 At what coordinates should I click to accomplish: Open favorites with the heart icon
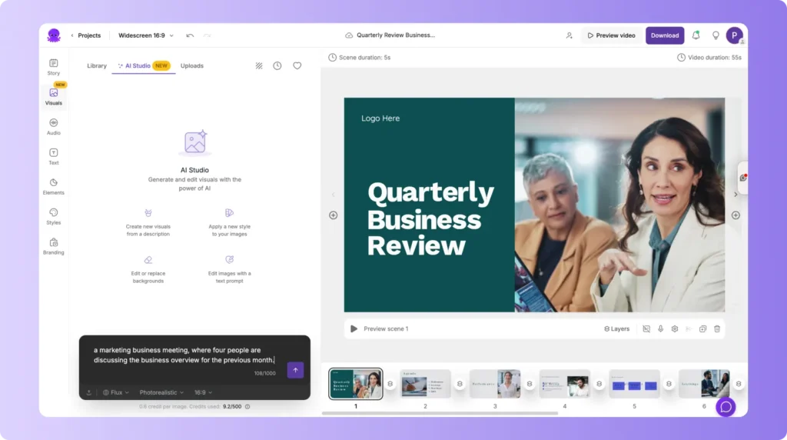[x=297, y=66]
